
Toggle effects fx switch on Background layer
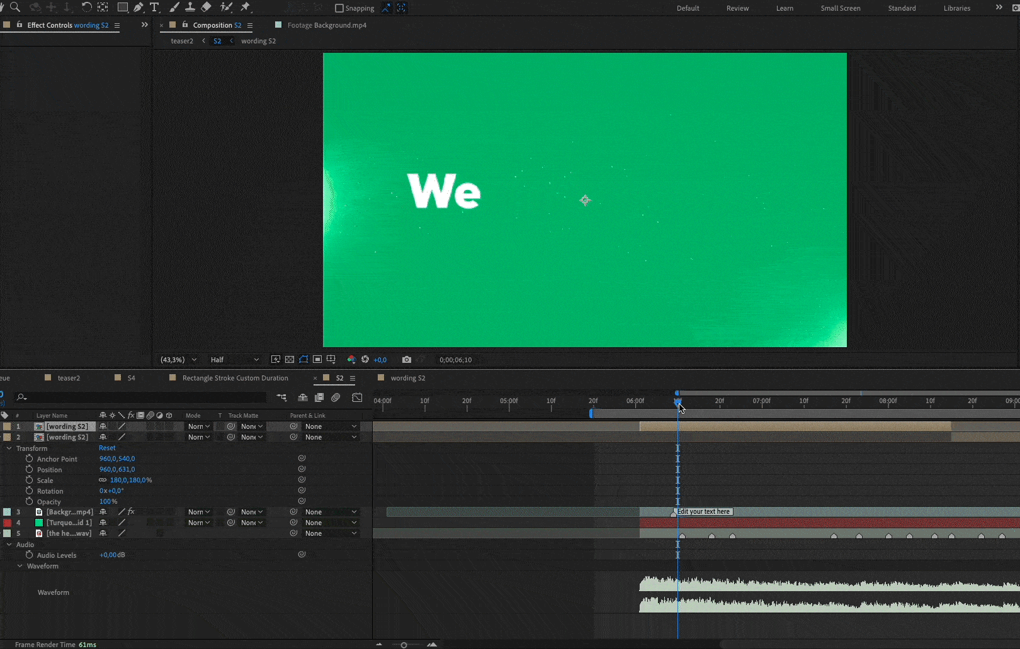tap(131, 512)
